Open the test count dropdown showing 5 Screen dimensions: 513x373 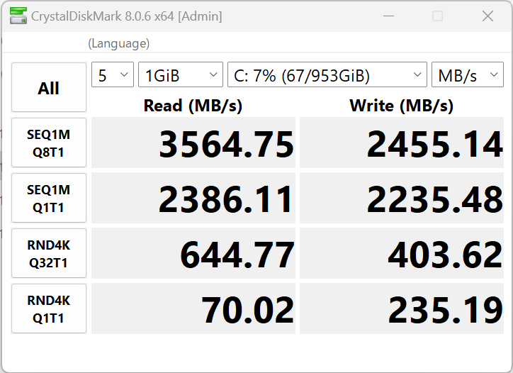(113, 74)
